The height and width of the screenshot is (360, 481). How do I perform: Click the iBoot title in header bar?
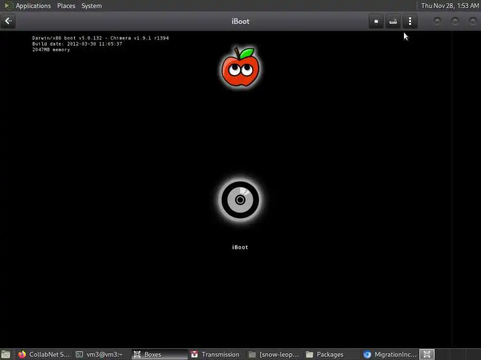(240, 22)
